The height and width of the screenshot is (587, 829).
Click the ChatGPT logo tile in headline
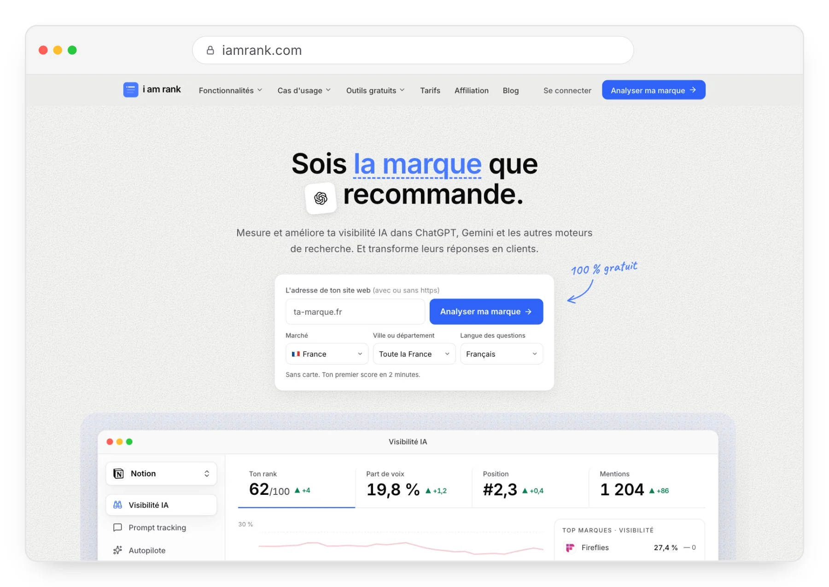pos(321,198)
